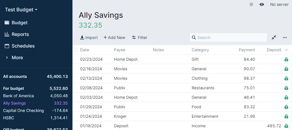This screenshot has height=130, width=292.
Task: Click the collapse split transactions arrows icon
Action: (274, 37)
